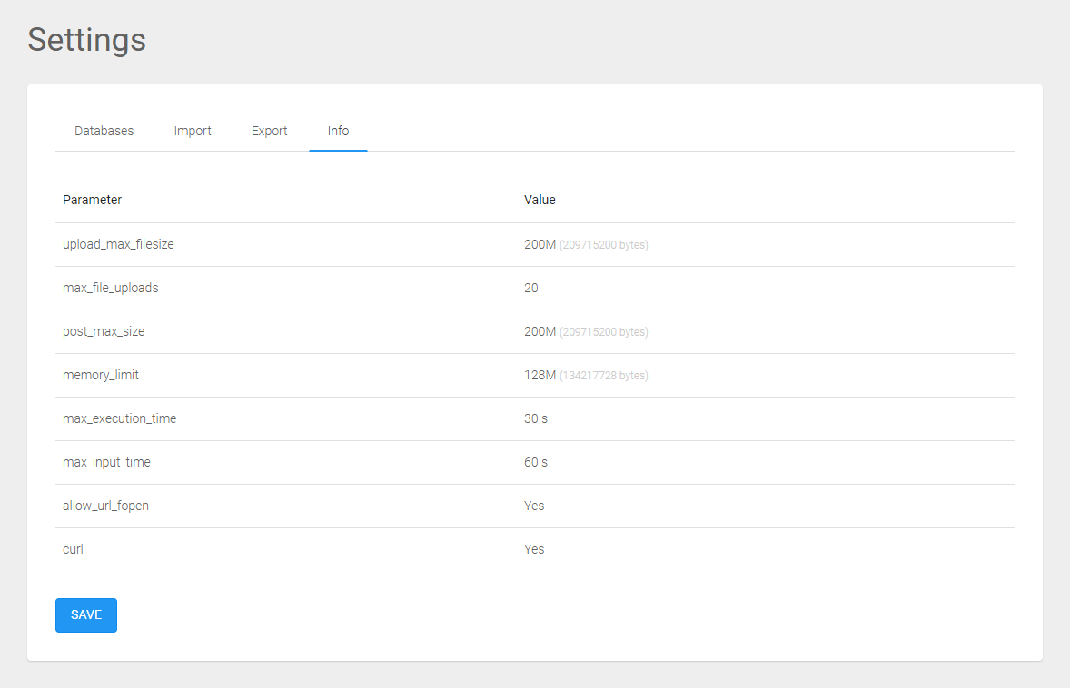Select the upload_max_filesize parameter

(118, 244)
